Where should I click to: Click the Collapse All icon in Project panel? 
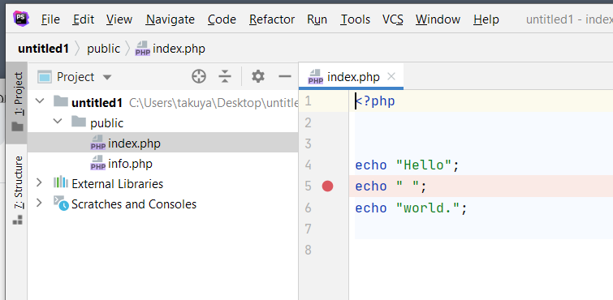click(225, 76)
